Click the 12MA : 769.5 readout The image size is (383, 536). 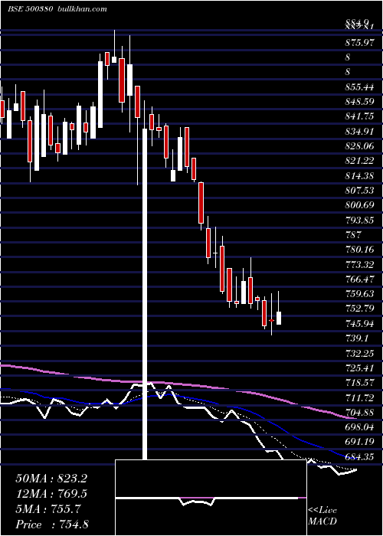coord(51,494)
